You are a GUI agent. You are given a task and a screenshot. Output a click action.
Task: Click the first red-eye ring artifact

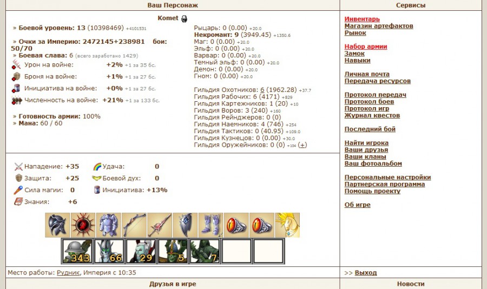[236, 225]
